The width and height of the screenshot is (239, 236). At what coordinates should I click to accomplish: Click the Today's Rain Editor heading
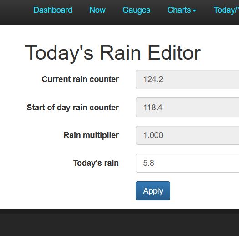[113, 53]
